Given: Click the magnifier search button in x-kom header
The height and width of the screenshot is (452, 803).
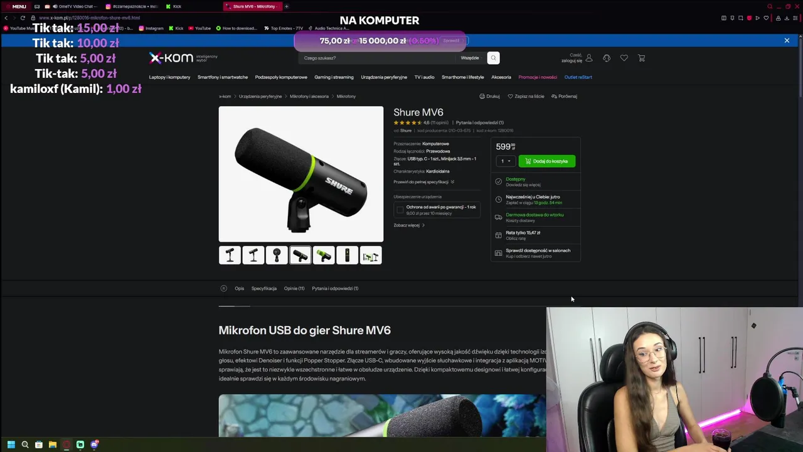Looking at the screenshot, I should [493, 58].
